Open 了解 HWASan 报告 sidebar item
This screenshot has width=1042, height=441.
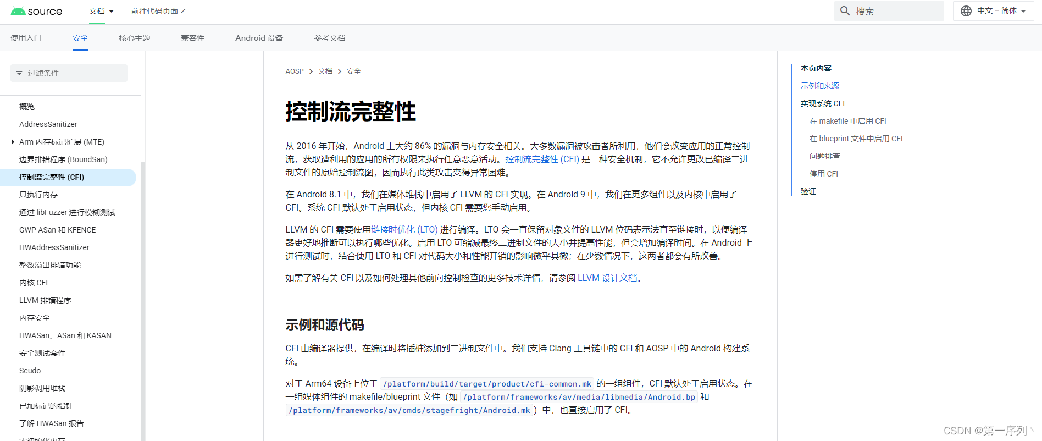tap(52, 423)
